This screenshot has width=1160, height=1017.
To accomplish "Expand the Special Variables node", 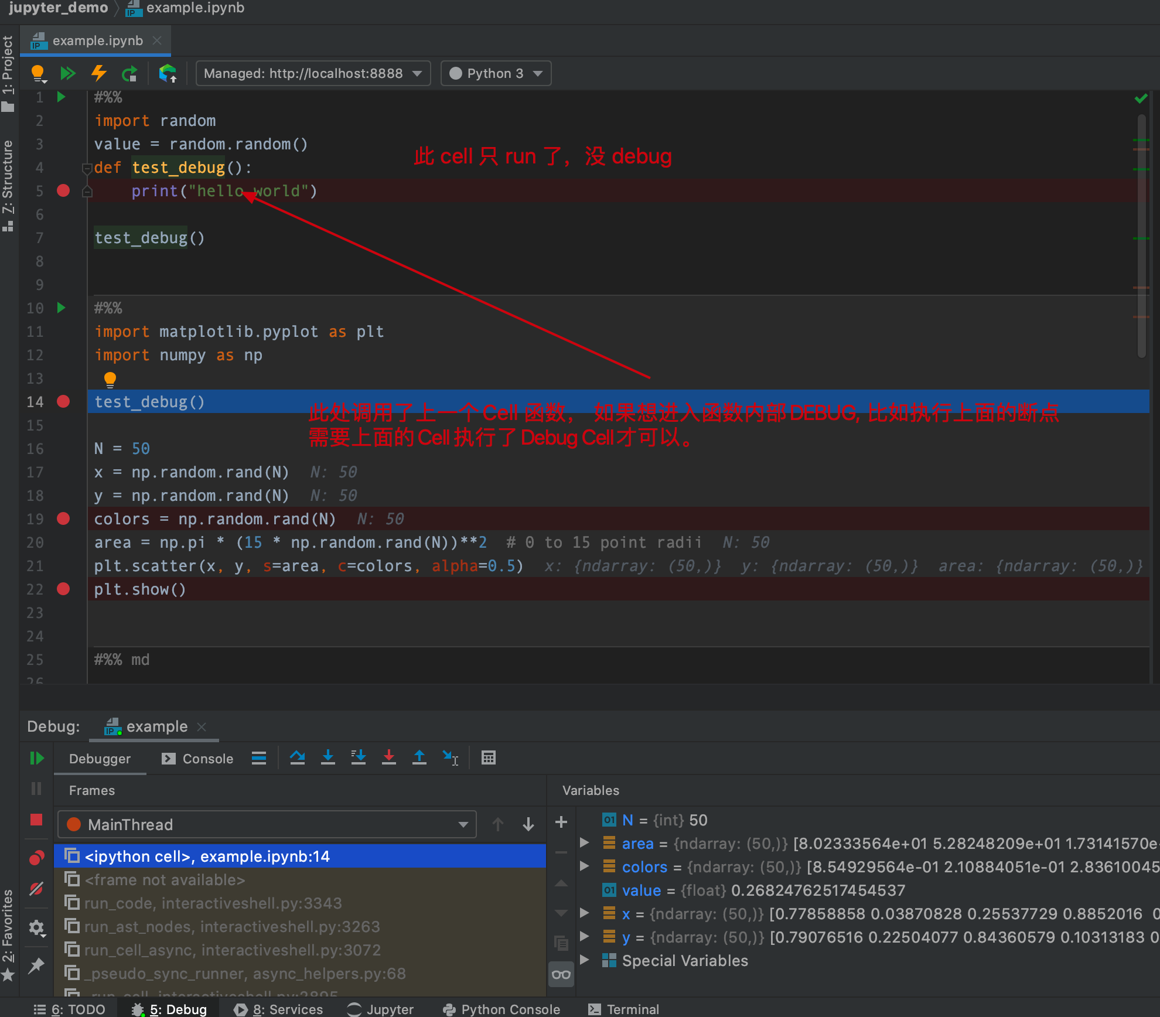I will 584,960.
